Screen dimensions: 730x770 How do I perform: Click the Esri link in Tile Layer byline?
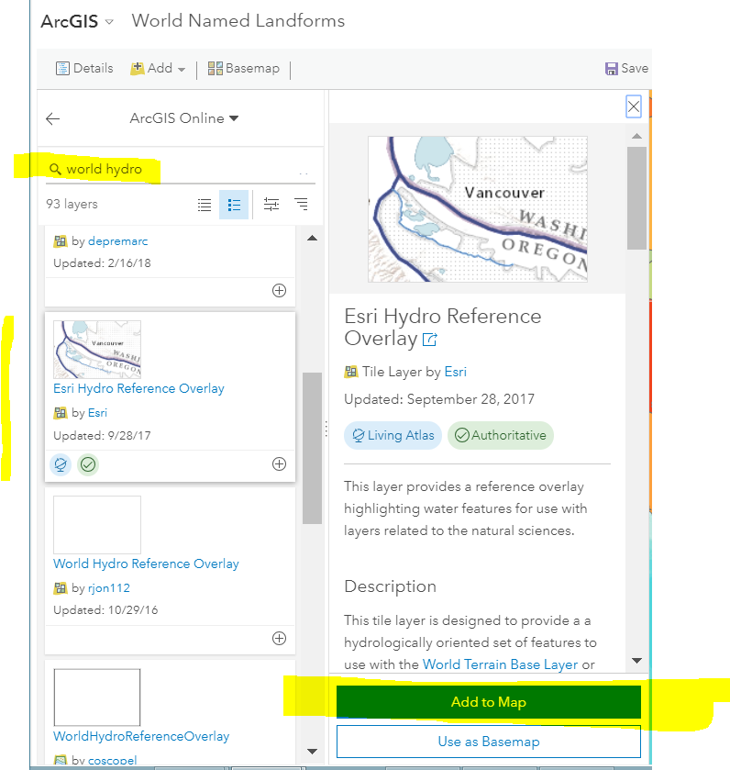(x=455, y=373)
